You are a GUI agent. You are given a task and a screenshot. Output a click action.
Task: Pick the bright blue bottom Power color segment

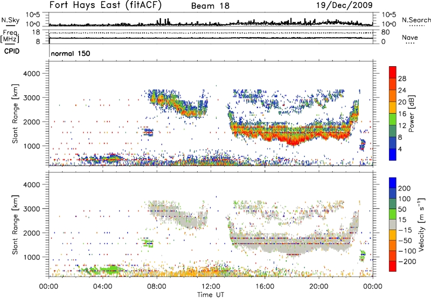click(x=393, y=155)
